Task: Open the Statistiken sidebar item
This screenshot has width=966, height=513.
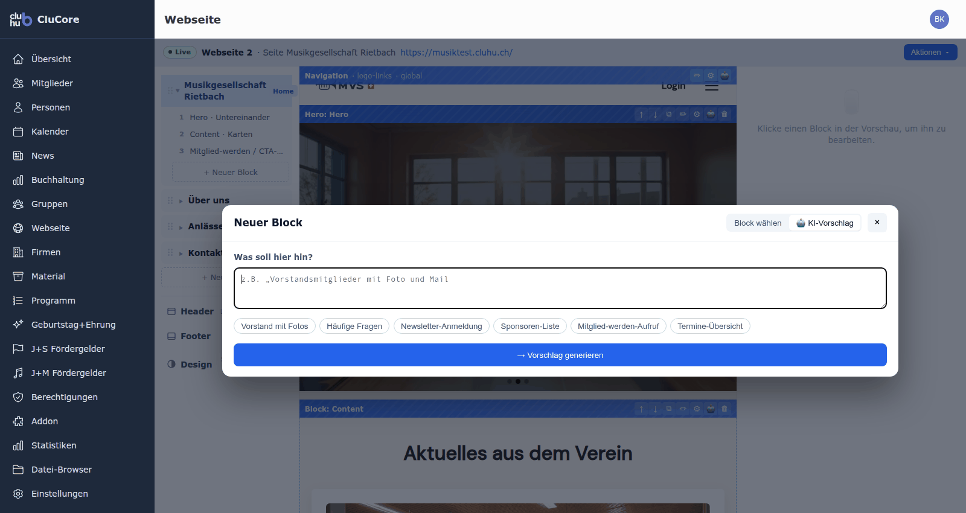Action: point(77,445)
